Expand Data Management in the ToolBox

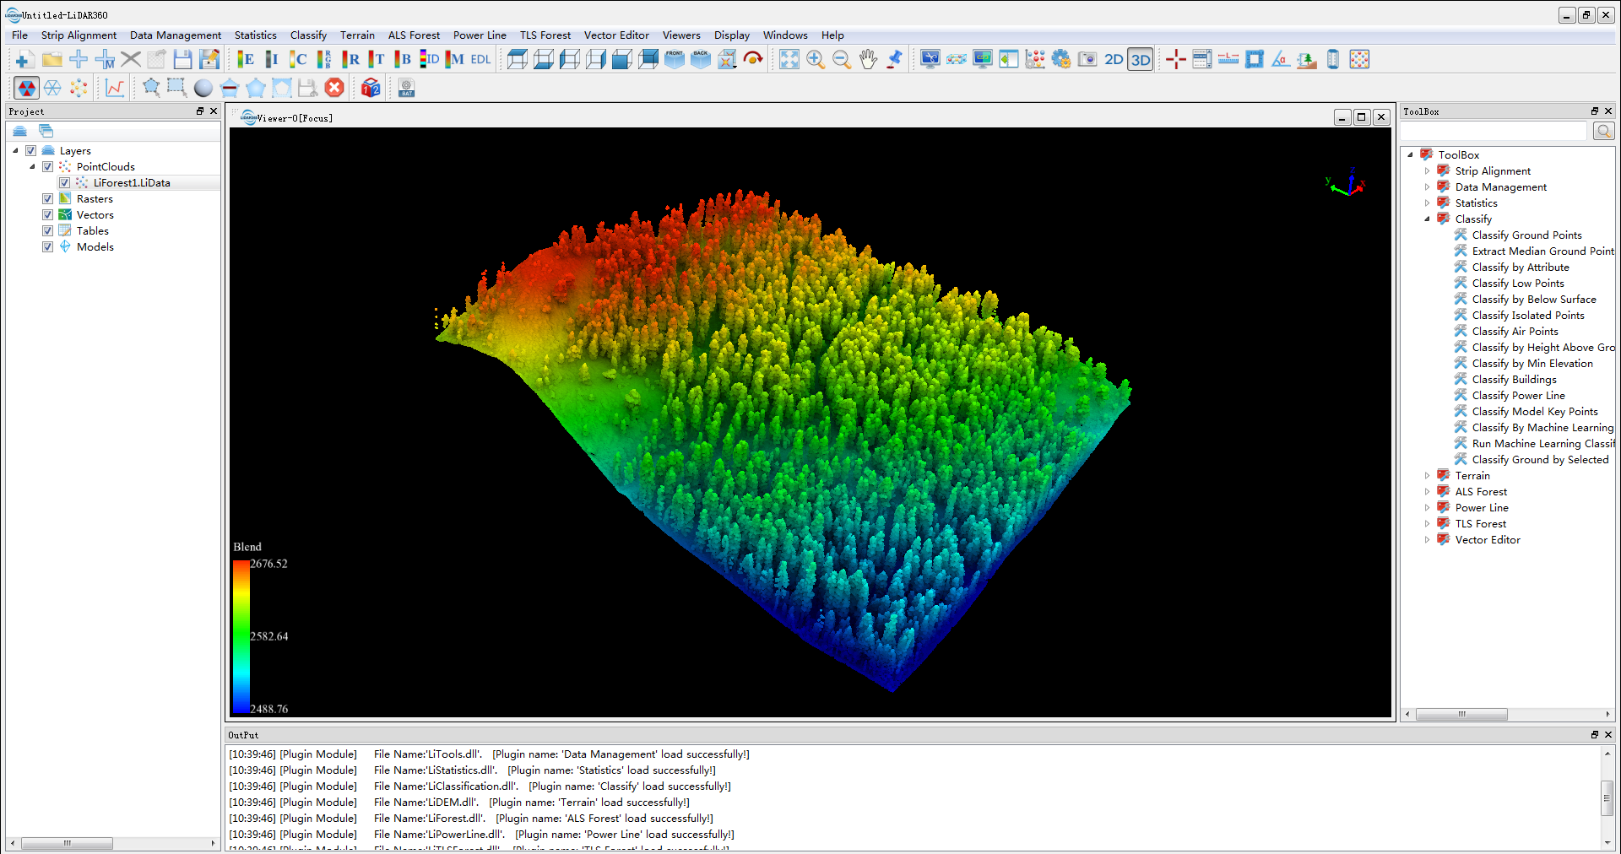pyautogui.click(x=1427, y=187)
